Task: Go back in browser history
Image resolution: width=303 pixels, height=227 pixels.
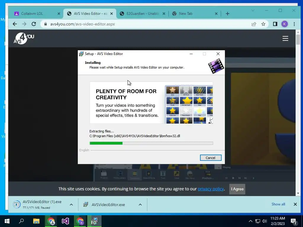Action: (x=15, y=24)
